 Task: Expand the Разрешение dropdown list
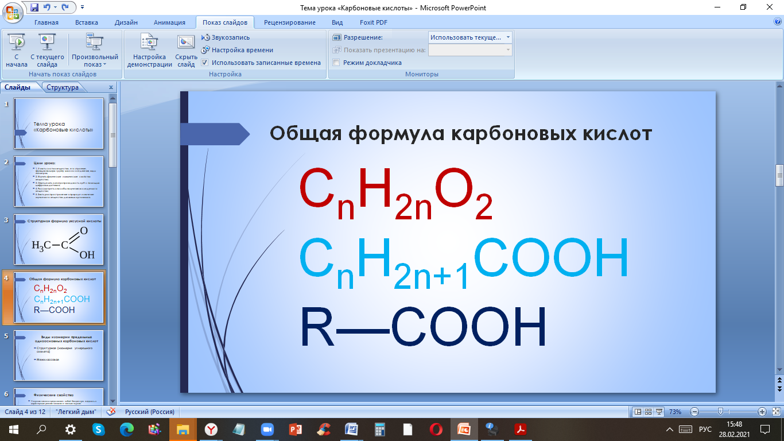507,37
